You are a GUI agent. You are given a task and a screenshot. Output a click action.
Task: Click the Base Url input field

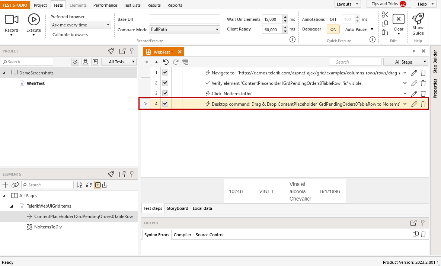point(185,19)
